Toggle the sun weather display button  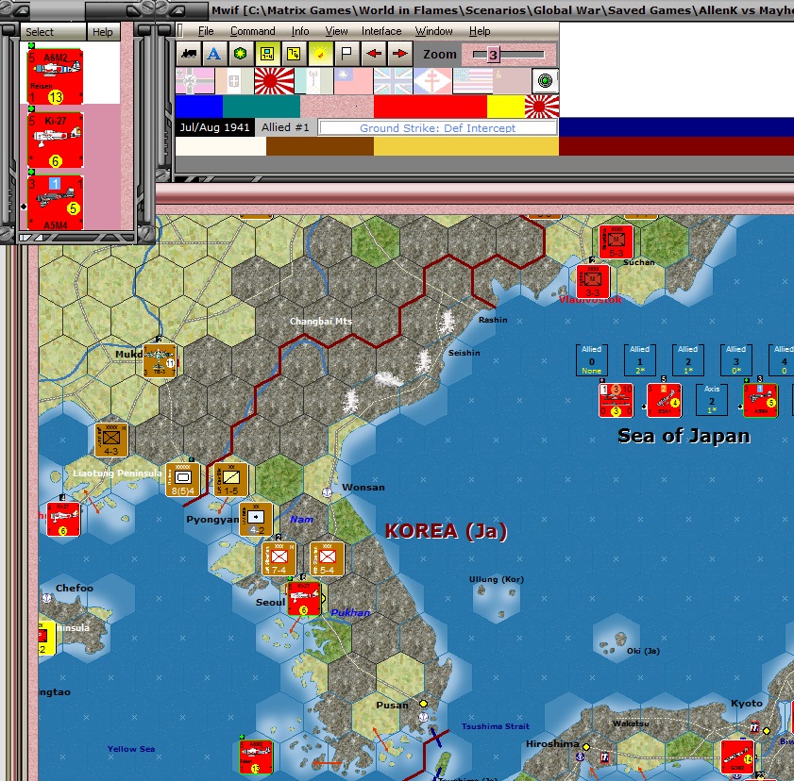[x=320, y=54]
